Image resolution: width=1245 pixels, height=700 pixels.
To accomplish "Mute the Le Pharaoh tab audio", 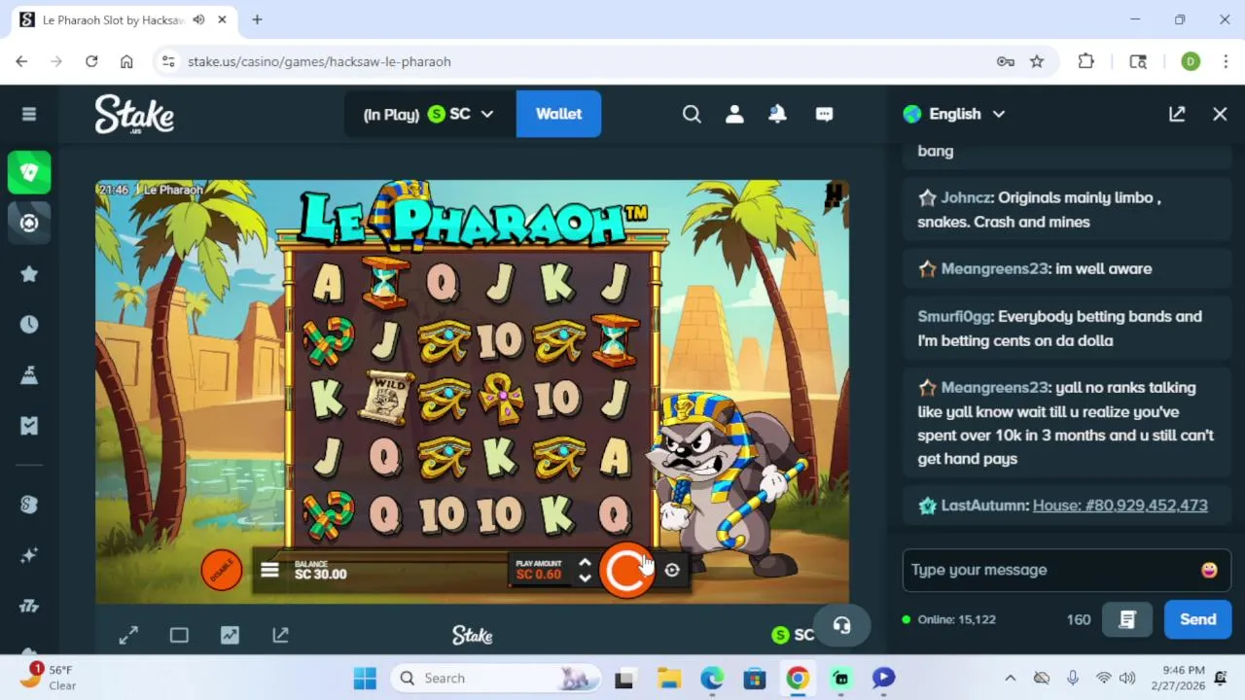I will (x=199, y=19).
